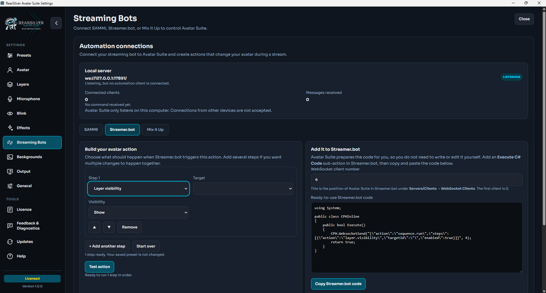This screenshot has height=293, width=546.
Task: Click the RearSilver Avatar Suite logo
Action: pyautogui.click(x=25, y=24)
